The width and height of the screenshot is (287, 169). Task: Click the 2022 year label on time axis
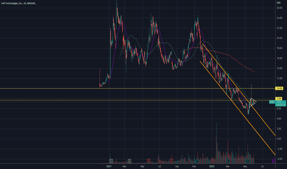[x=212, y=167]
